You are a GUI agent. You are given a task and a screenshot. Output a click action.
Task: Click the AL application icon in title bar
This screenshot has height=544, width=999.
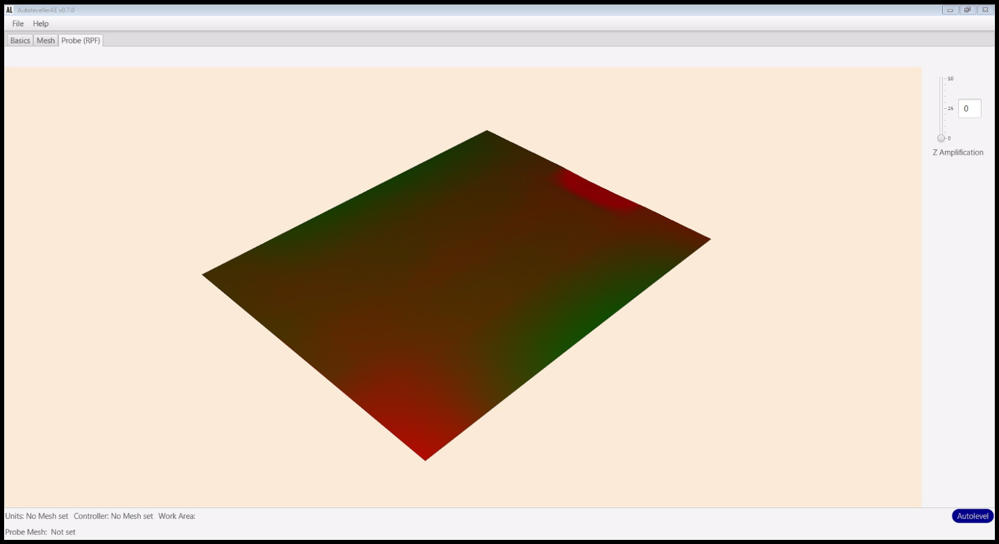9,10
